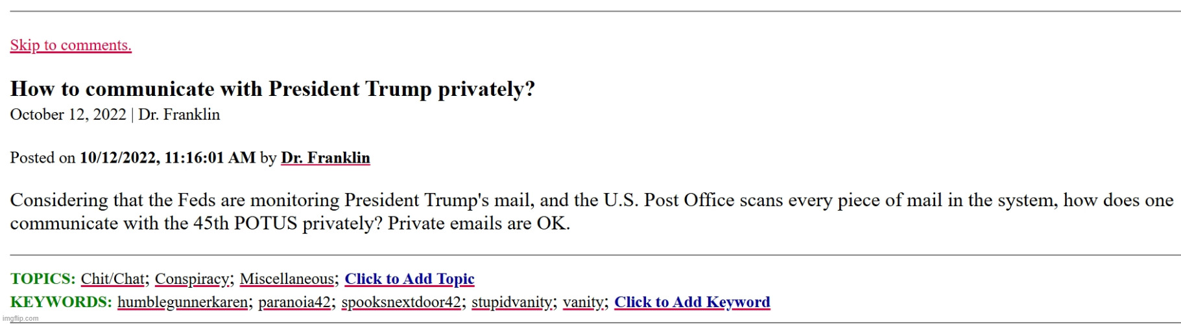
Task: Click the 'Skip to comments.' link
Action: point(71,45)
